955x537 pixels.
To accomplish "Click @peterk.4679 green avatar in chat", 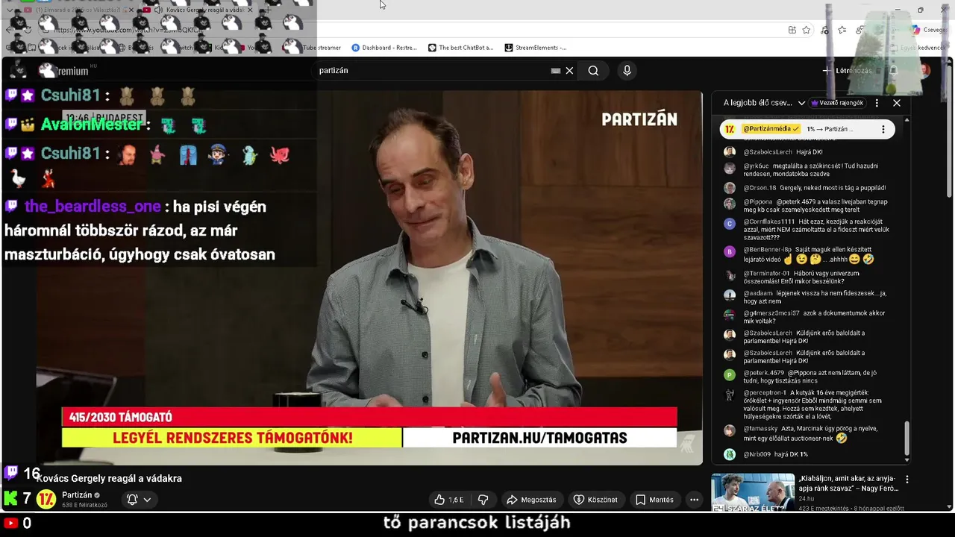I will pos(730,374).
